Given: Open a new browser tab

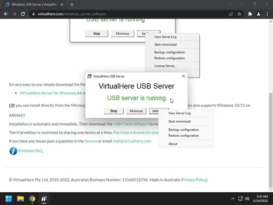Looking at the screenshot, I should pos(72,5).
